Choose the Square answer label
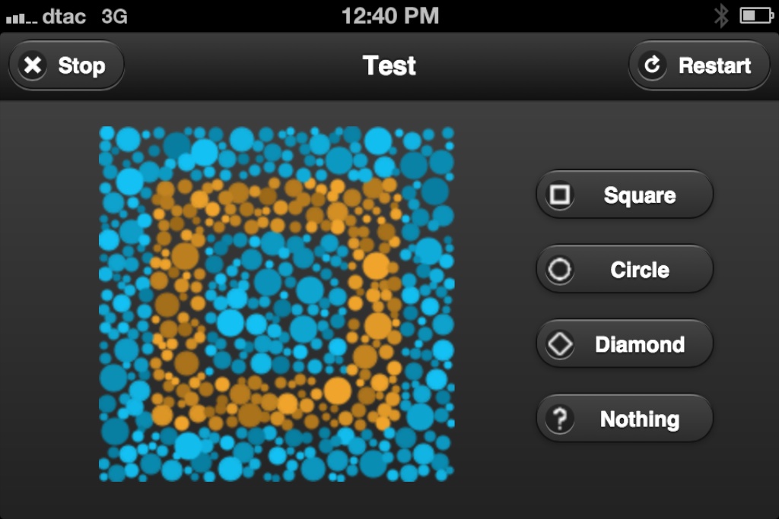 point(640,195)
